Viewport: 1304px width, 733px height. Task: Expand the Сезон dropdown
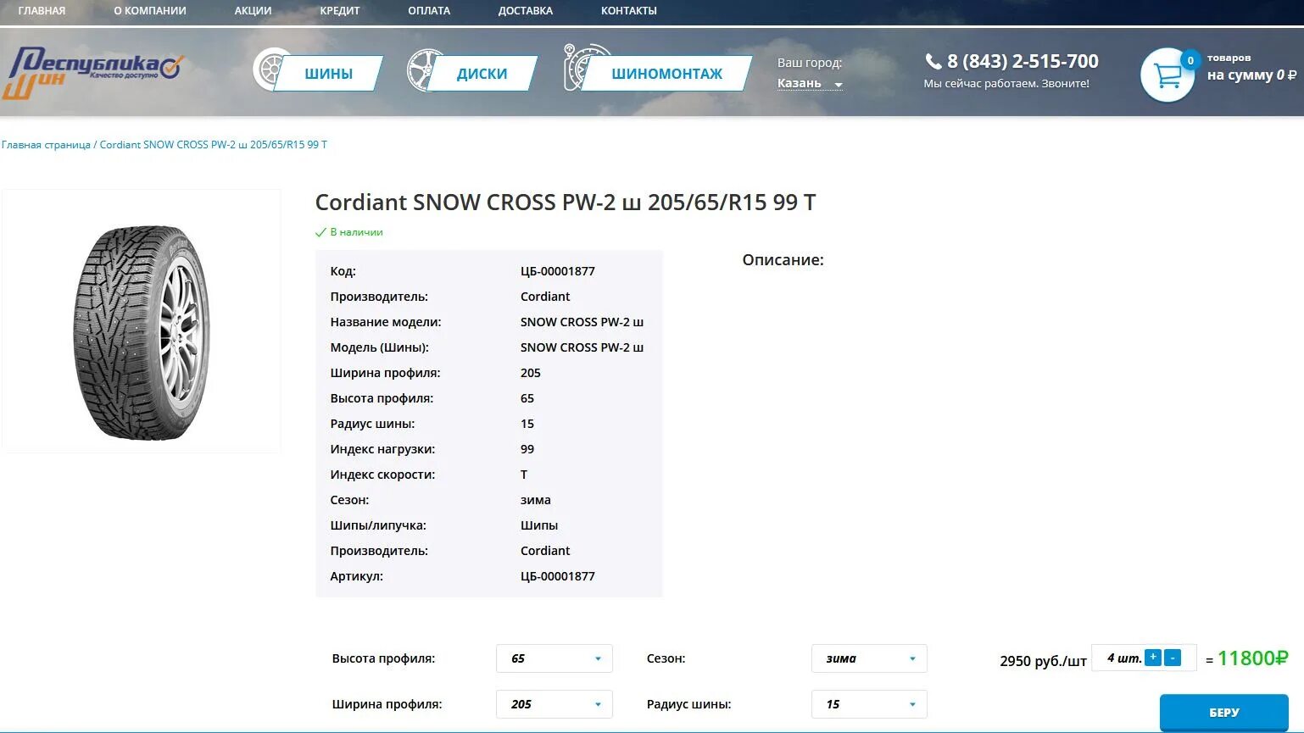point(869,658)
